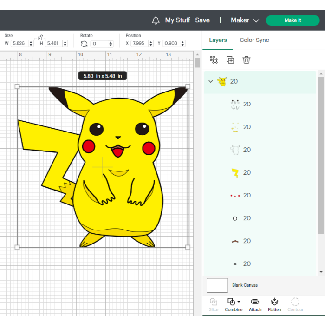Open the Layers tab

pyautogui.click(x=218, y=40)
